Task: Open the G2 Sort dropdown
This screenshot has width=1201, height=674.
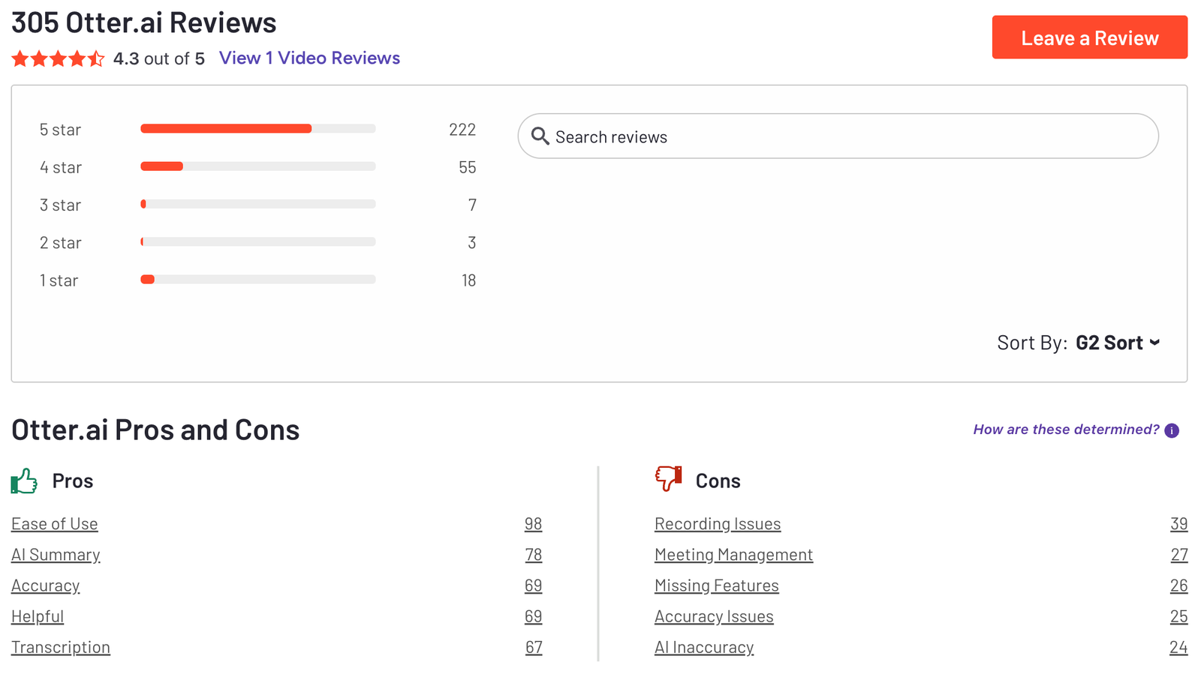Action: click(x=1117, y=343)
